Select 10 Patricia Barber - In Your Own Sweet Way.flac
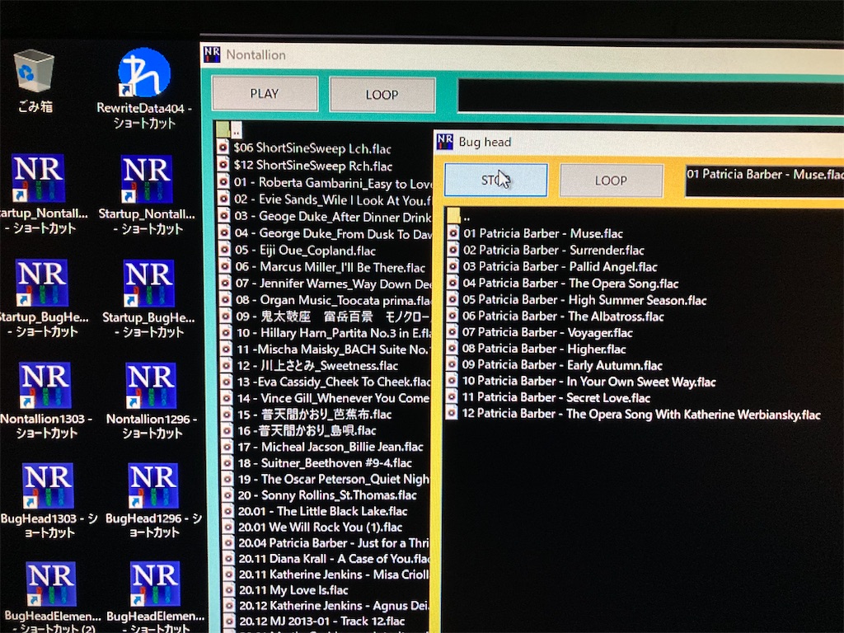 pyautogui.click(x=588, y=382)
